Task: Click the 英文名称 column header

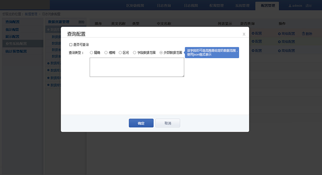Action: (x=118, y=24)
